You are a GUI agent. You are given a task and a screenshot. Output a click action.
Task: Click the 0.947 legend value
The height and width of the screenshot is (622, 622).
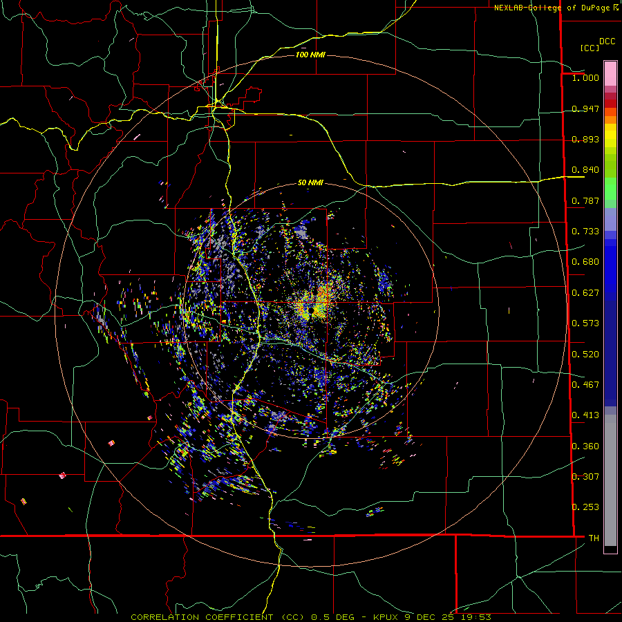tap(585, 109)
